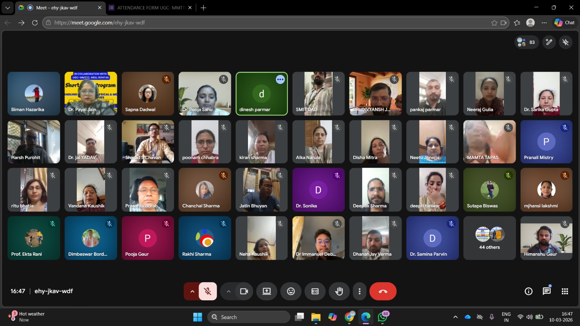The image size is (580, 326).
Task: Switch to ATTENDANCE FORM UGC-MMTTC tab
Action: click(x=150, y=8)
